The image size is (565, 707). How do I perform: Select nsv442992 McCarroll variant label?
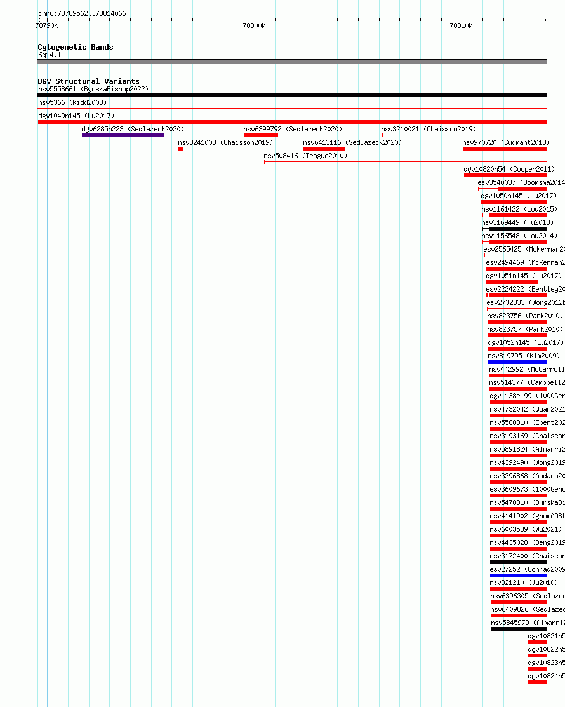(x=527, y=369)
